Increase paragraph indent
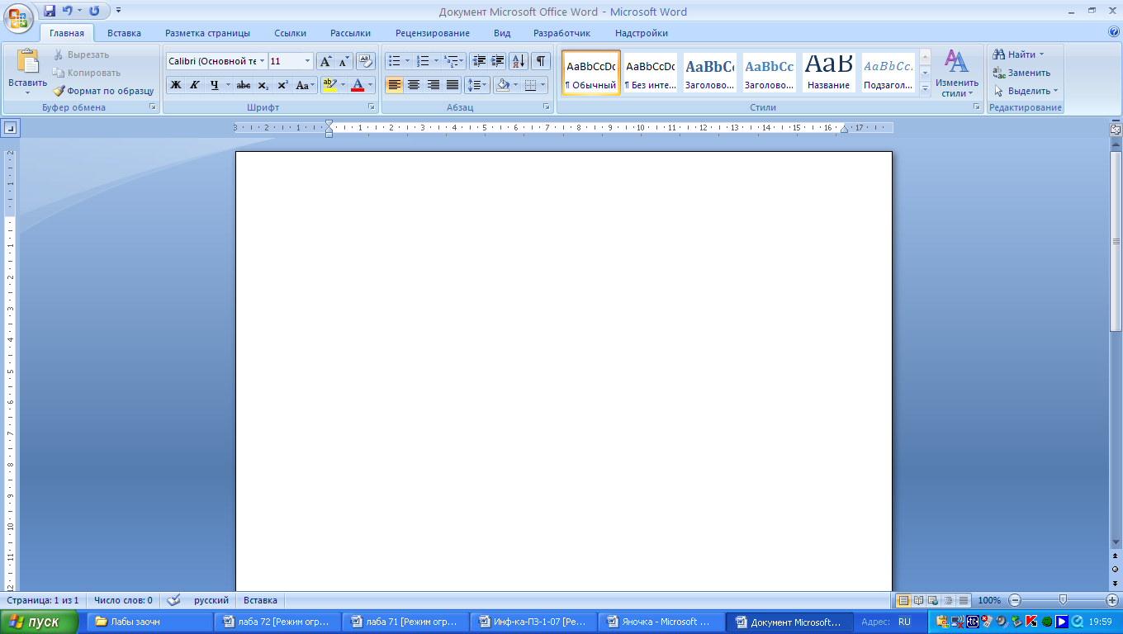1123x634 pixels. (498, 61)
